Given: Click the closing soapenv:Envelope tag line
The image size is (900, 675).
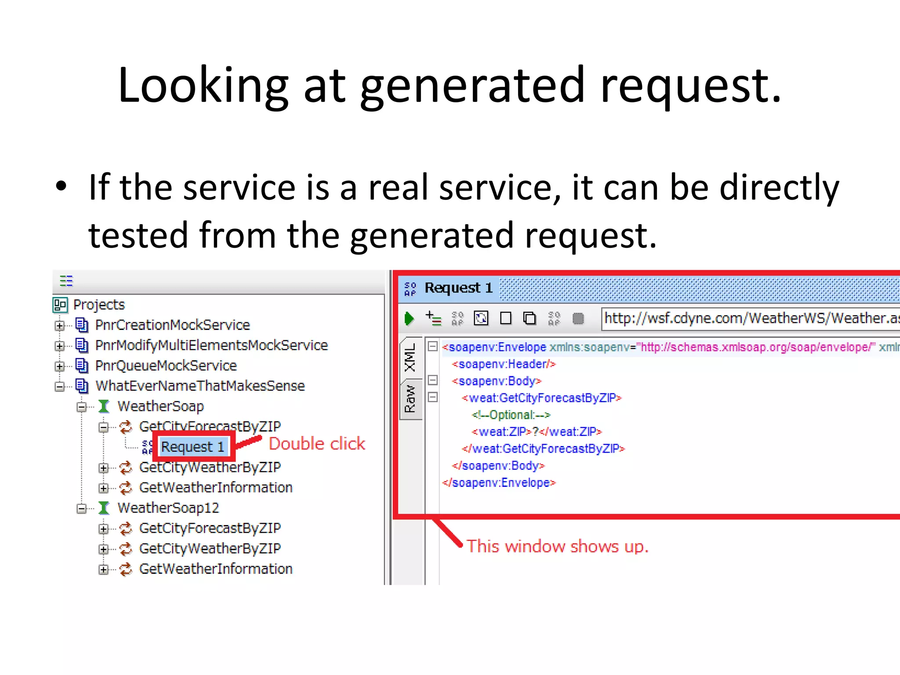Looking at the screenshot, I should (x=499, y=483).
